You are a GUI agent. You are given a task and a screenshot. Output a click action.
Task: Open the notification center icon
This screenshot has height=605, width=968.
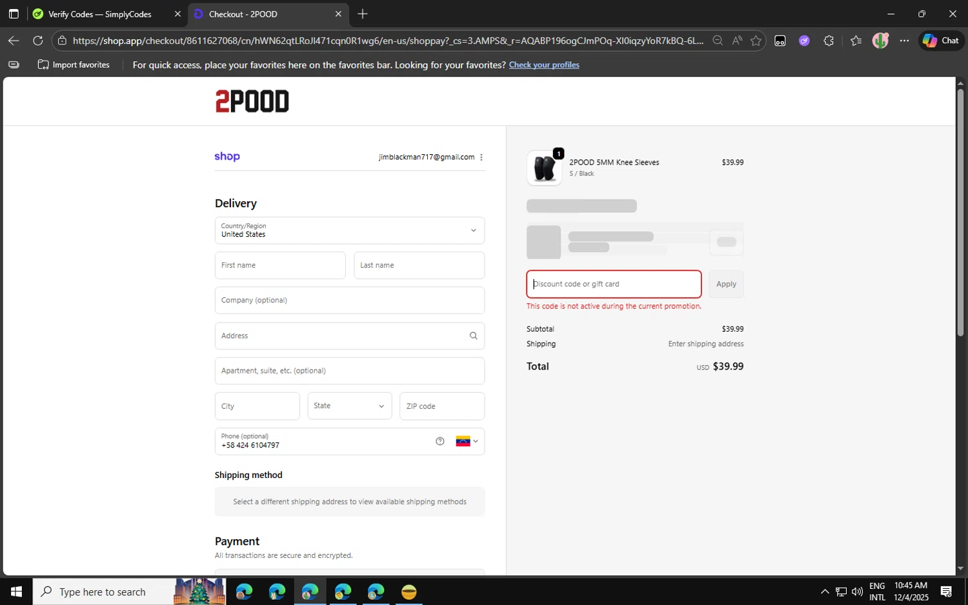(x=946, y=591)
